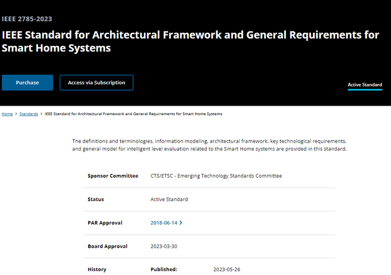The width and height of the screenshot is (391, 275).
Task: Open the Standards breadcrumb link
Action: (x=28, y=114)
